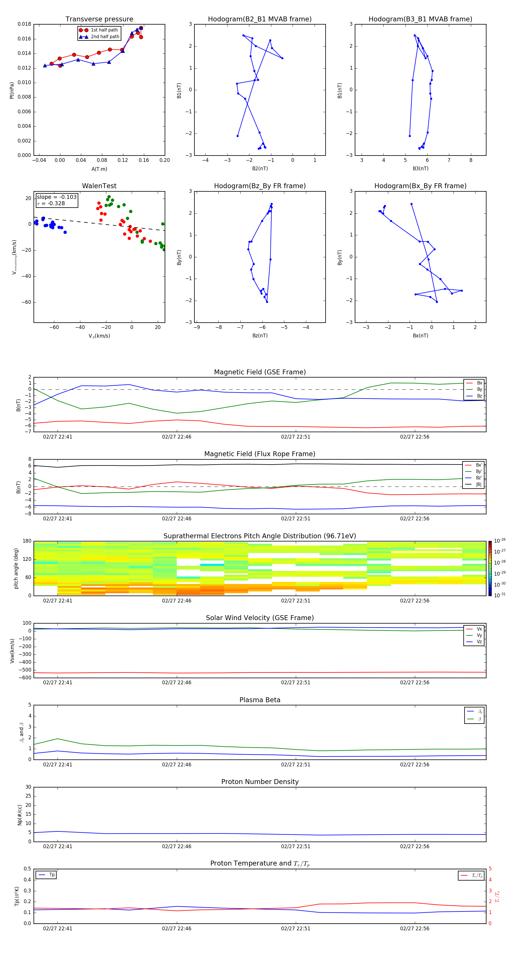Click the 'Hodogram(Bx_By FR frame)' title
This screenshot has width=520, height=954.
tap(420, 186)
